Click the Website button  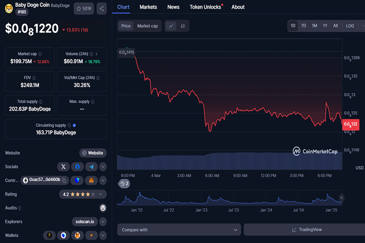pyautogui.click(x=93, y=153)
